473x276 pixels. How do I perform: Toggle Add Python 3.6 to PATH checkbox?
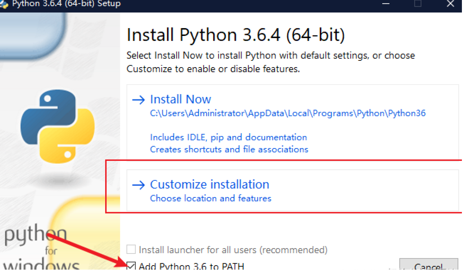(x=131, y=266)
